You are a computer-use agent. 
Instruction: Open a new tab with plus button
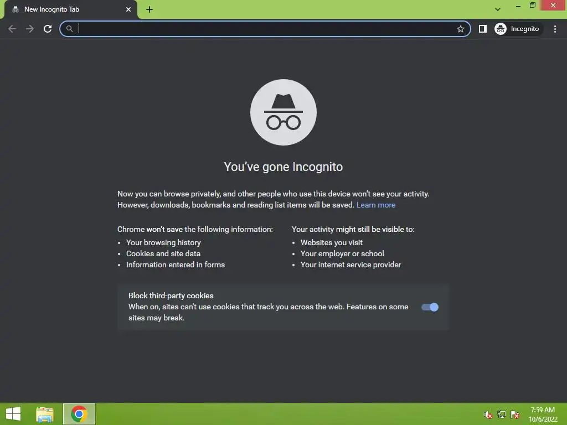coord(150,9)
